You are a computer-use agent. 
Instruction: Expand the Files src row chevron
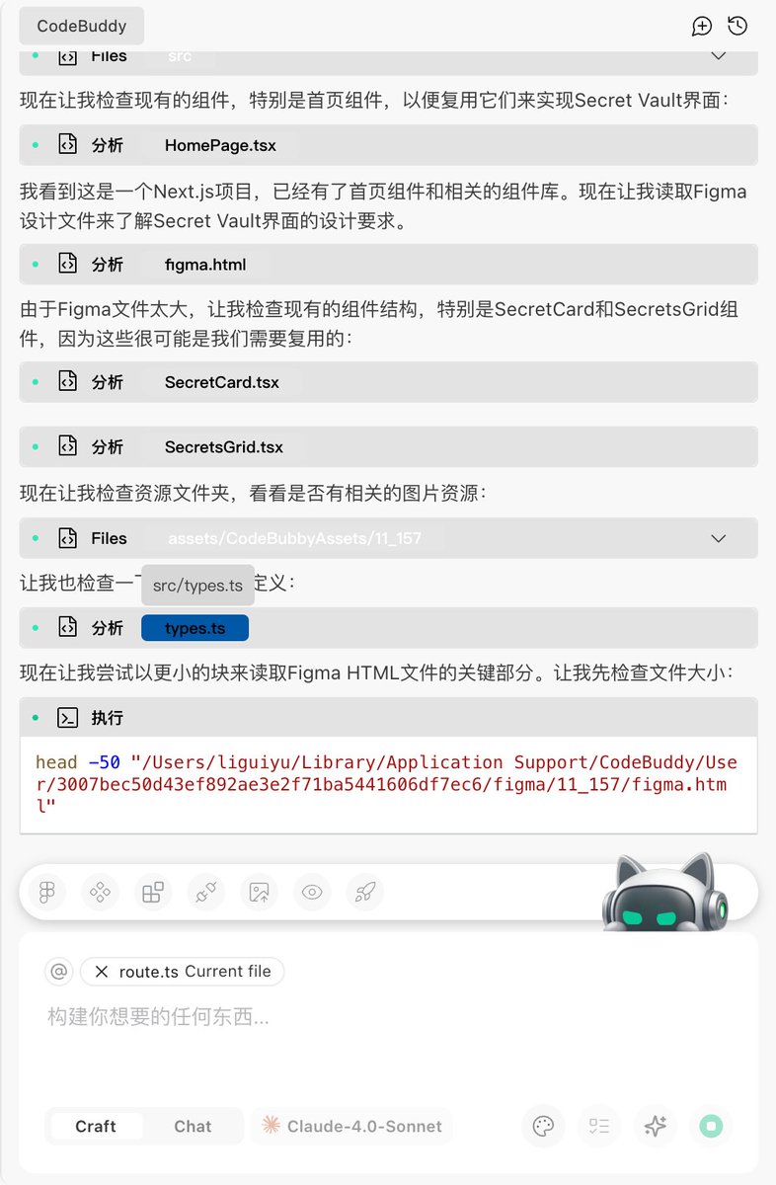coord(719,56)
